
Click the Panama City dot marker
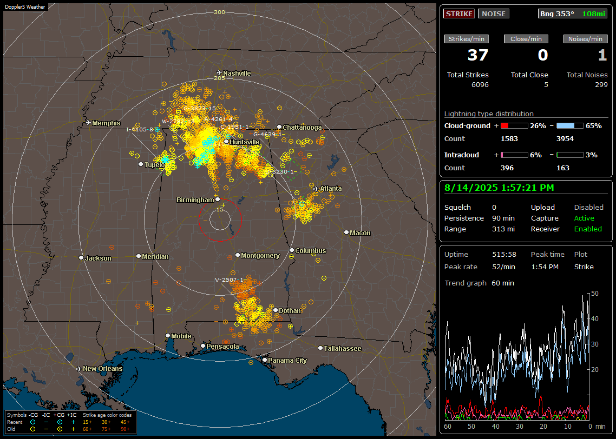[x=265, y=360]
